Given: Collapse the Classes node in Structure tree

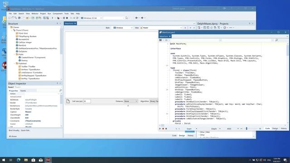Looking at the screenshot, I should pos(9,27).
